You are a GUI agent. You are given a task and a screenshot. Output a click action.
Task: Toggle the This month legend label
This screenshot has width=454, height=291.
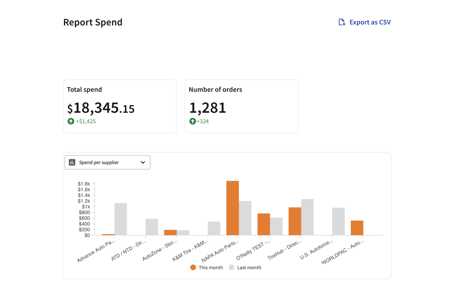tap(211, 267)
